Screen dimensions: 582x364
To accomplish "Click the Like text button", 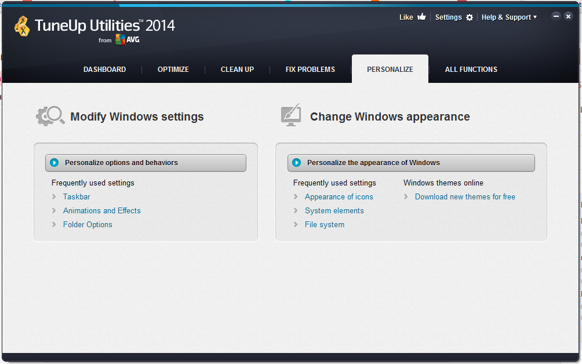I will point(406,17).
